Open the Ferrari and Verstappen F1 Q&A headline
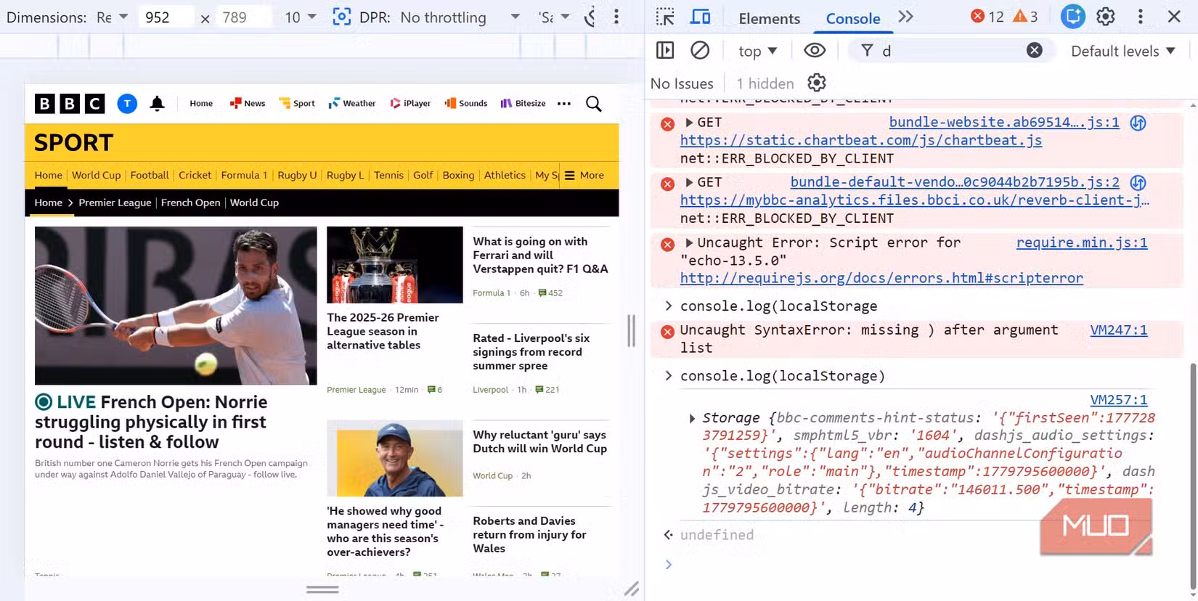Image resolution: width=1198 pixels, height=601 pixels. pyautogui.click(x=541, y=255)
